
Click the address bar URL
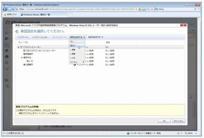click(77, 9)
